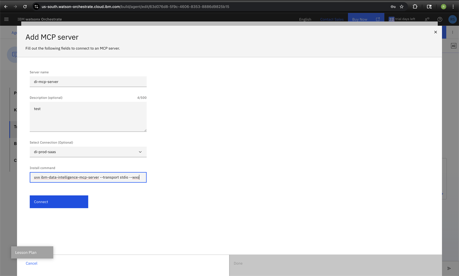Bookmark this page with the star

pyautogui.click(x=402, y=6)
